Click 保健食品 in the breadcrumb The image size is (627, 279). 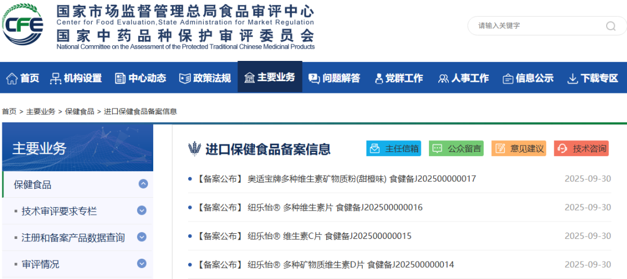click(80, 111)
